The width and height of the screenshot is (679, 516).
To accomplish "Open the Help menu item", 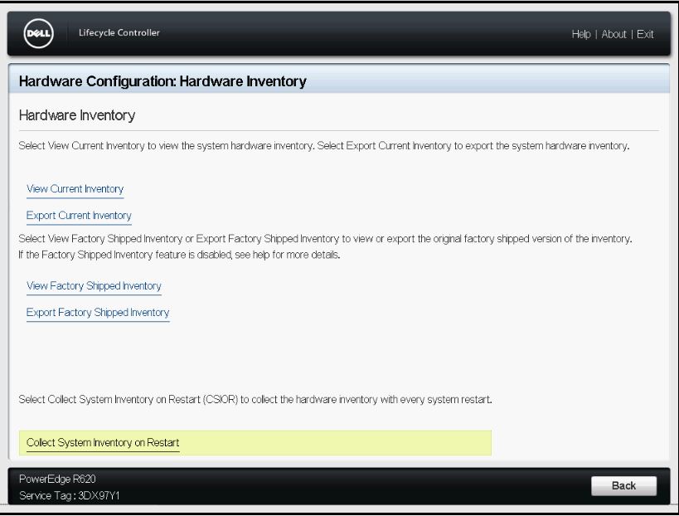I will [580, 34].
